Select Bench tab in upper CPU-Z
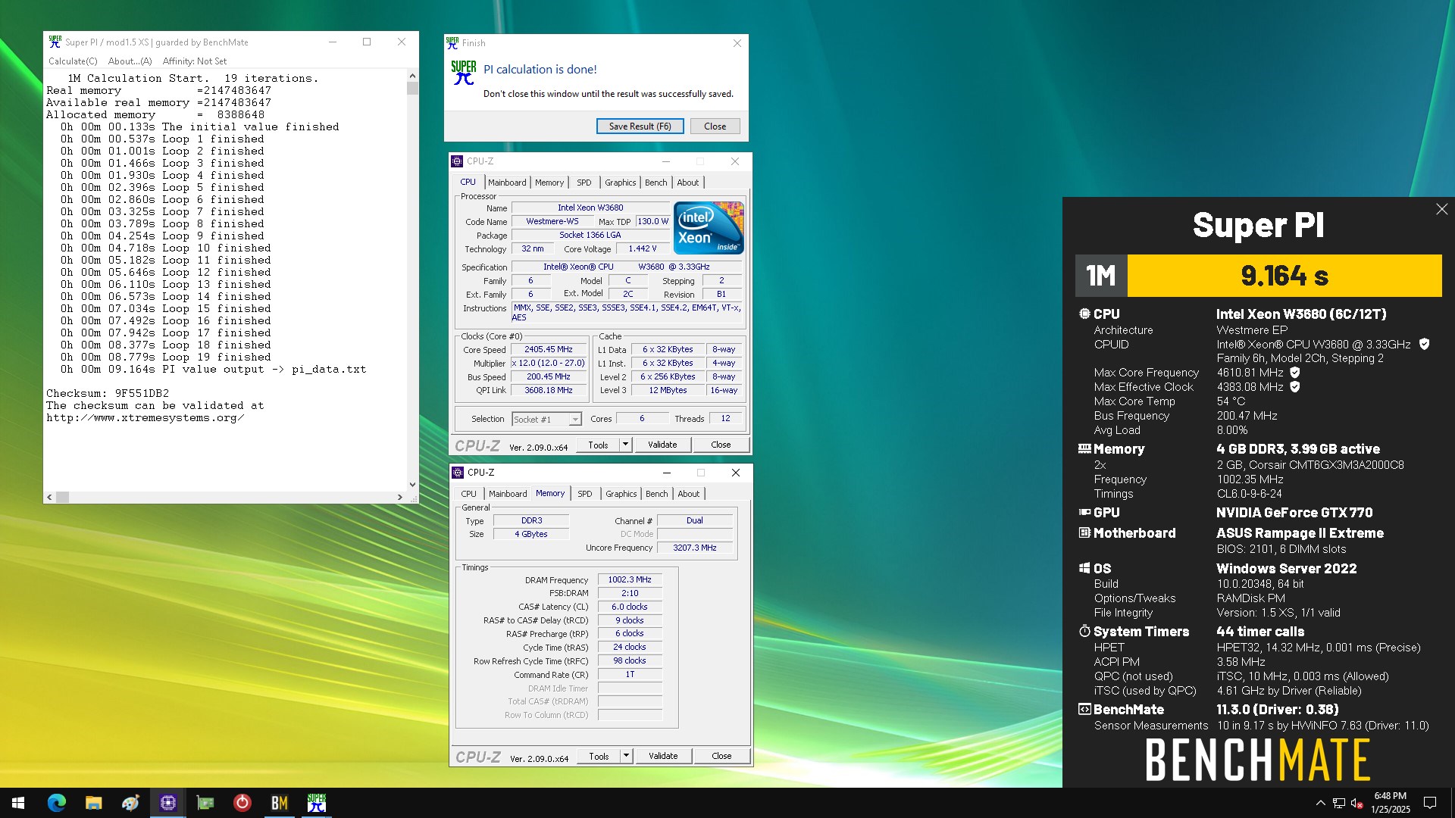Image resolution: width=1455 pixels, height=818 pixels. 656,183
